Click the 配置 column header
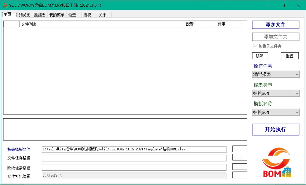 [x=200, y=24]
